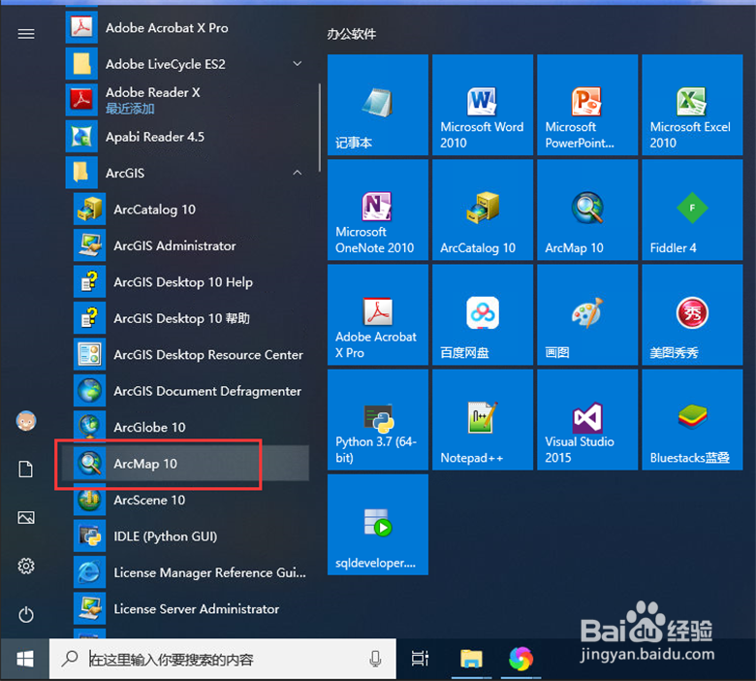Open ArcGIS Desktop Resource Center
756x681 pixels.
tap(191, 355)
